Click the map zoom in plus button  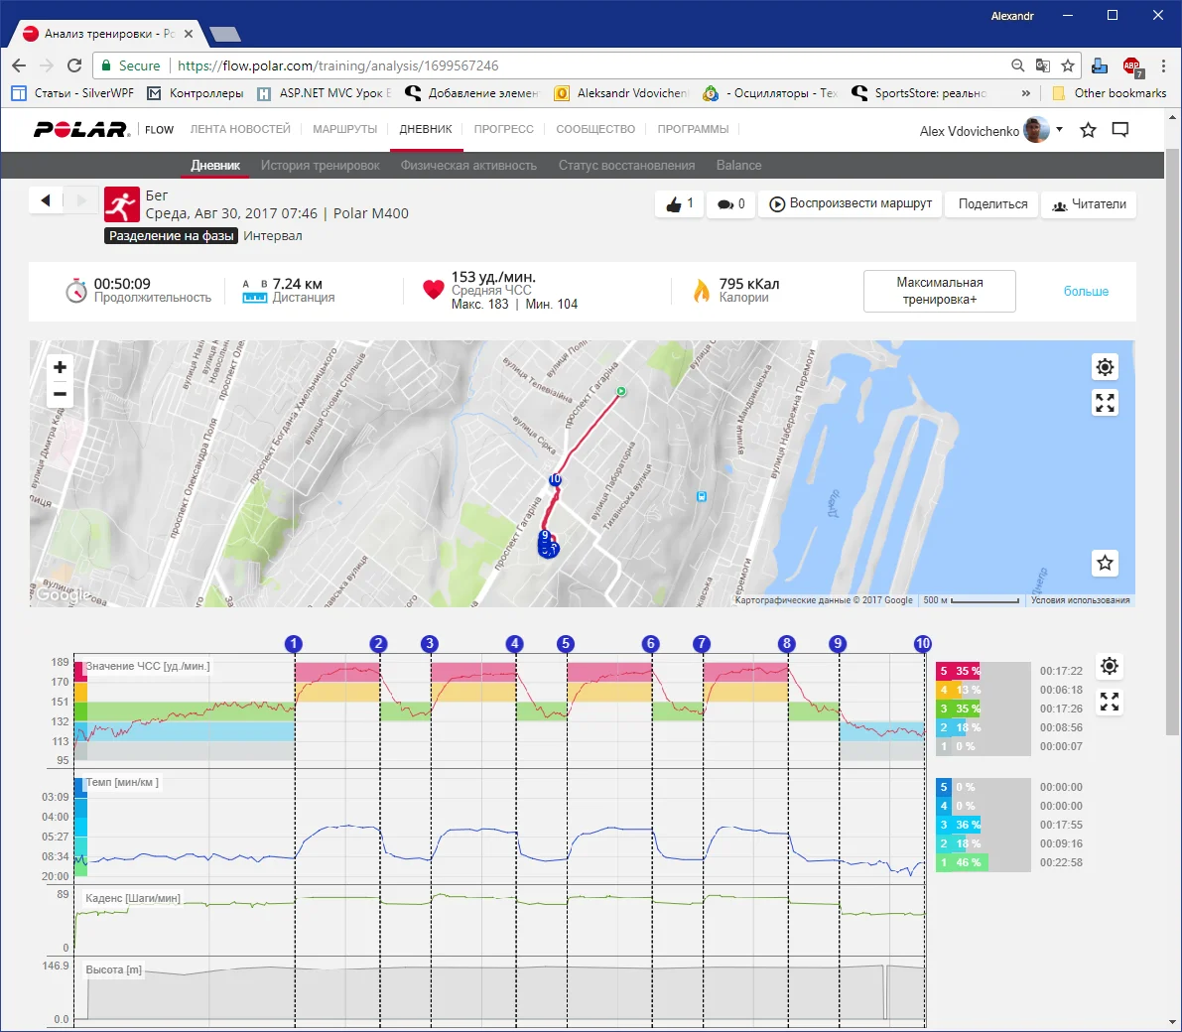tap(60, 367)
